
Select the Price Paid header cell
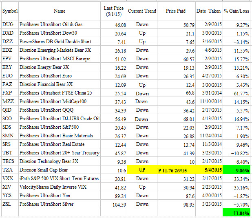(176, 11)
